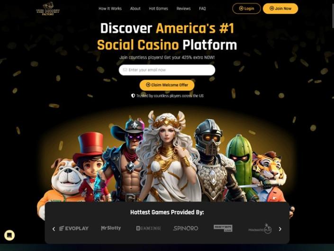Screen dimensions: 334x251
Task: Click the Login button
Action: [x=246, y=9]
